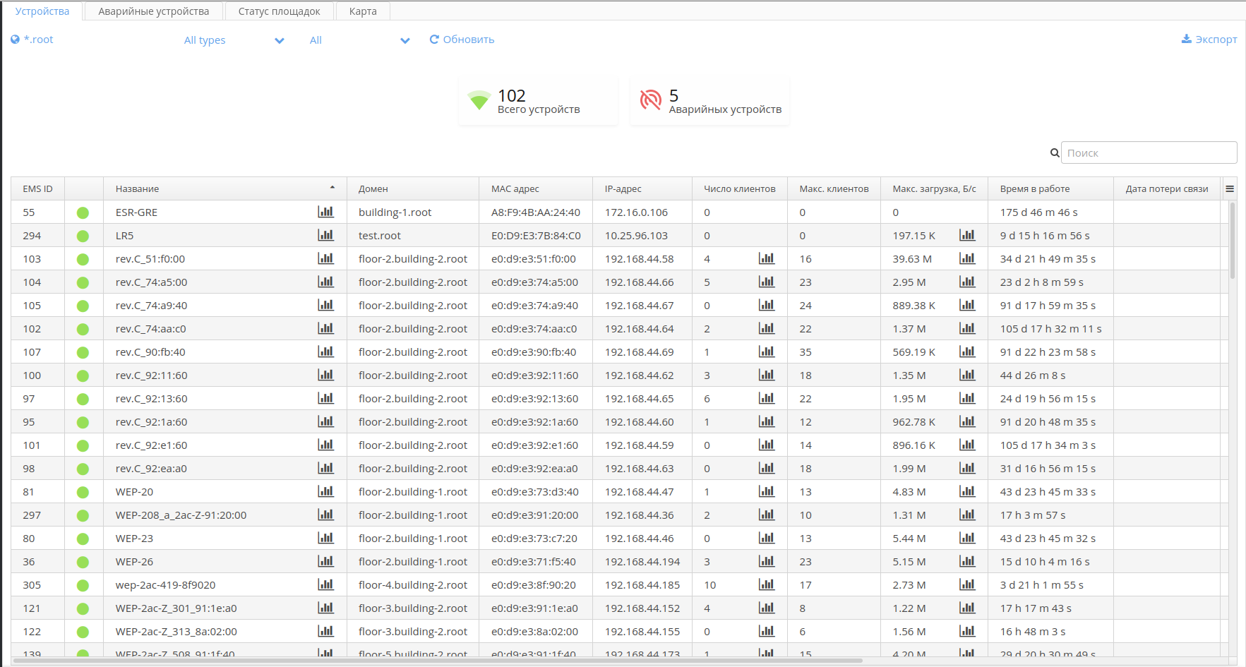Click the horizontal table scrollbar
Image resolution: width=1246 pixels, height=667 pixels.
438,661
